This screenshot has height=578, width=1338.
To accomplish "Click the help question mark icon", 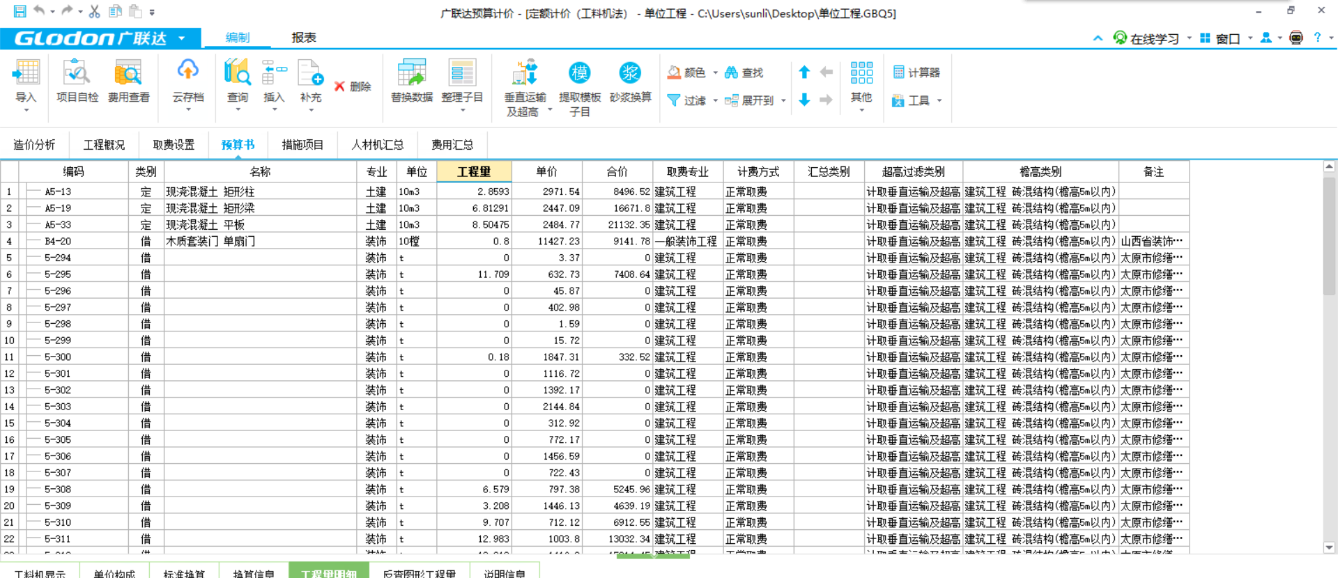I will (x=1317, y=38).
